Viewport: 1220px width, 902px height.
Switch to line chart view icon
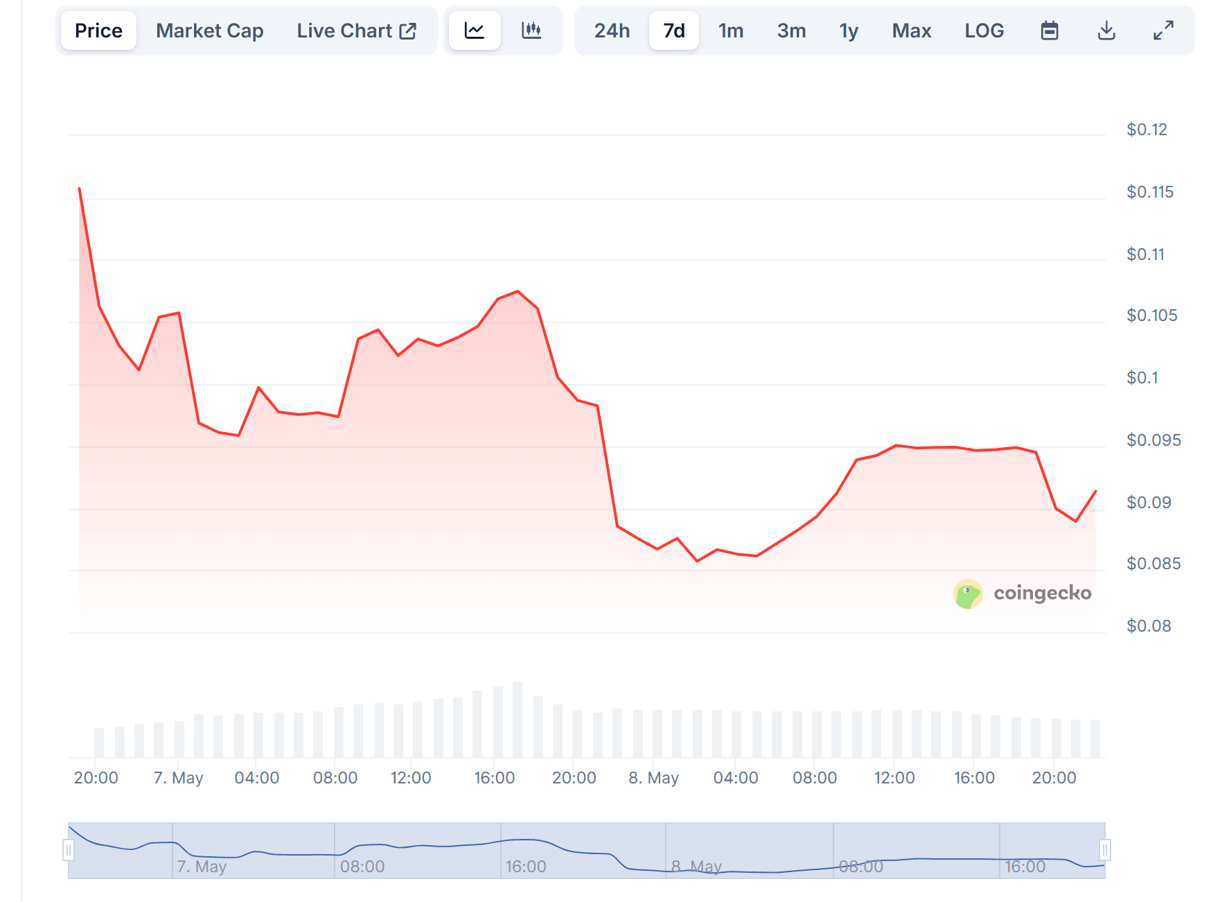475,31
